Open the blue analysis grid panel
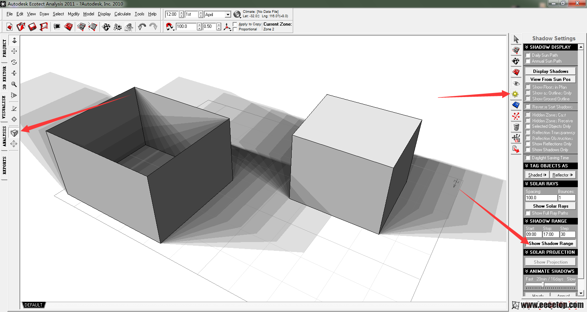This screenshot has width=587, height=312. [516, 105]
